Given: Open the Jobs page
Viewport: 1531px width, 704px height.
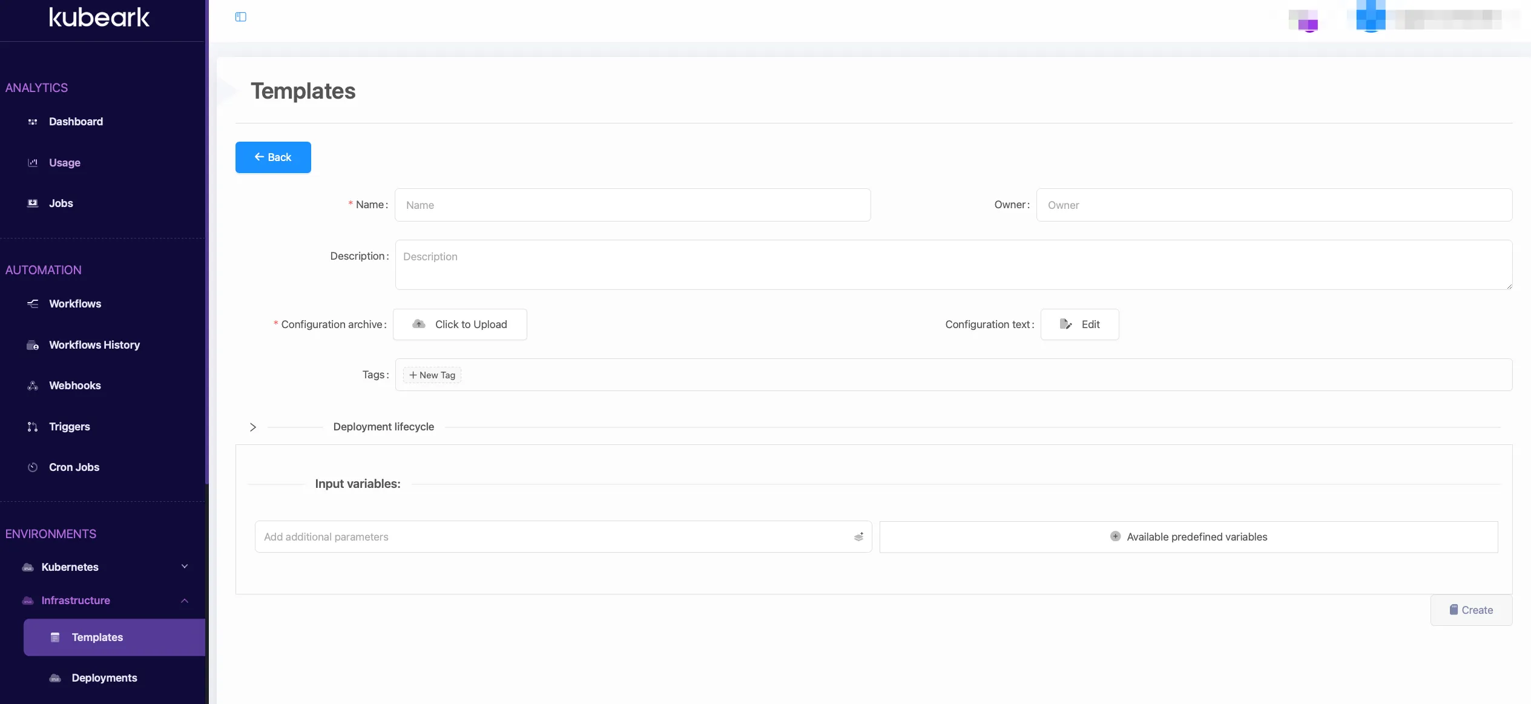Looking at the screenshot, I should [61, 203].
